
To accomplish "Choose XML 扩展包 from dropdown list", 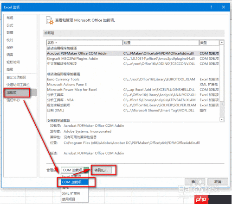I will coord(75,194).
